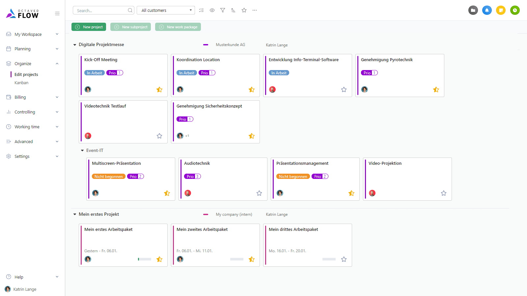Click the New project button
The width and height of the screenshot is (527, 296).
click(x=89, y=27)
